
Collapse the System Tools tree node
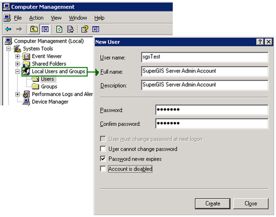[8, 48]
